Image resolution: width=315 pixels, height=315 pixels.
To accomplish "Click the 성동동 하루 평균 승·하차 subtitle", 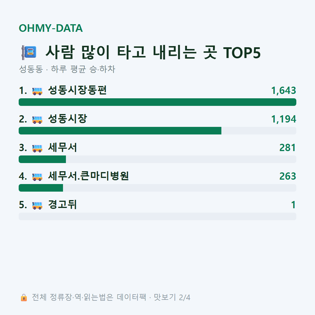I will 67,69.
